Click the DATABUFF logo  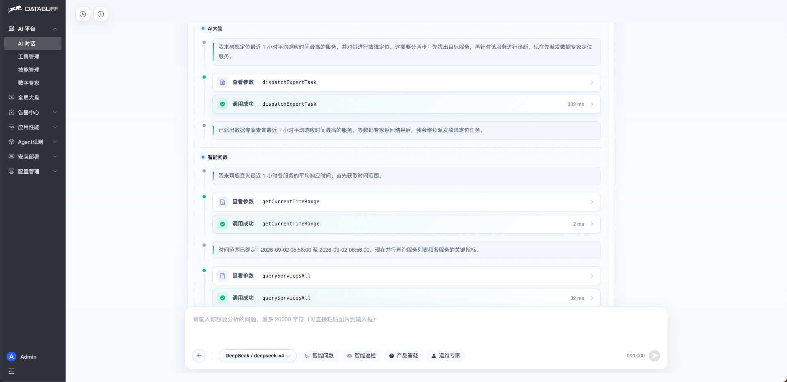pyautogui.click(x=33, y=9)
